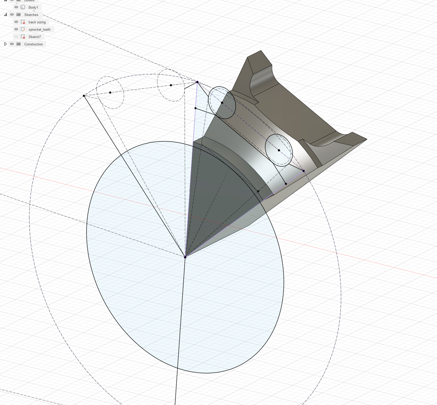The image size is (437, 405).
Task: Expand the Construction folder
Action: [6, 44]
